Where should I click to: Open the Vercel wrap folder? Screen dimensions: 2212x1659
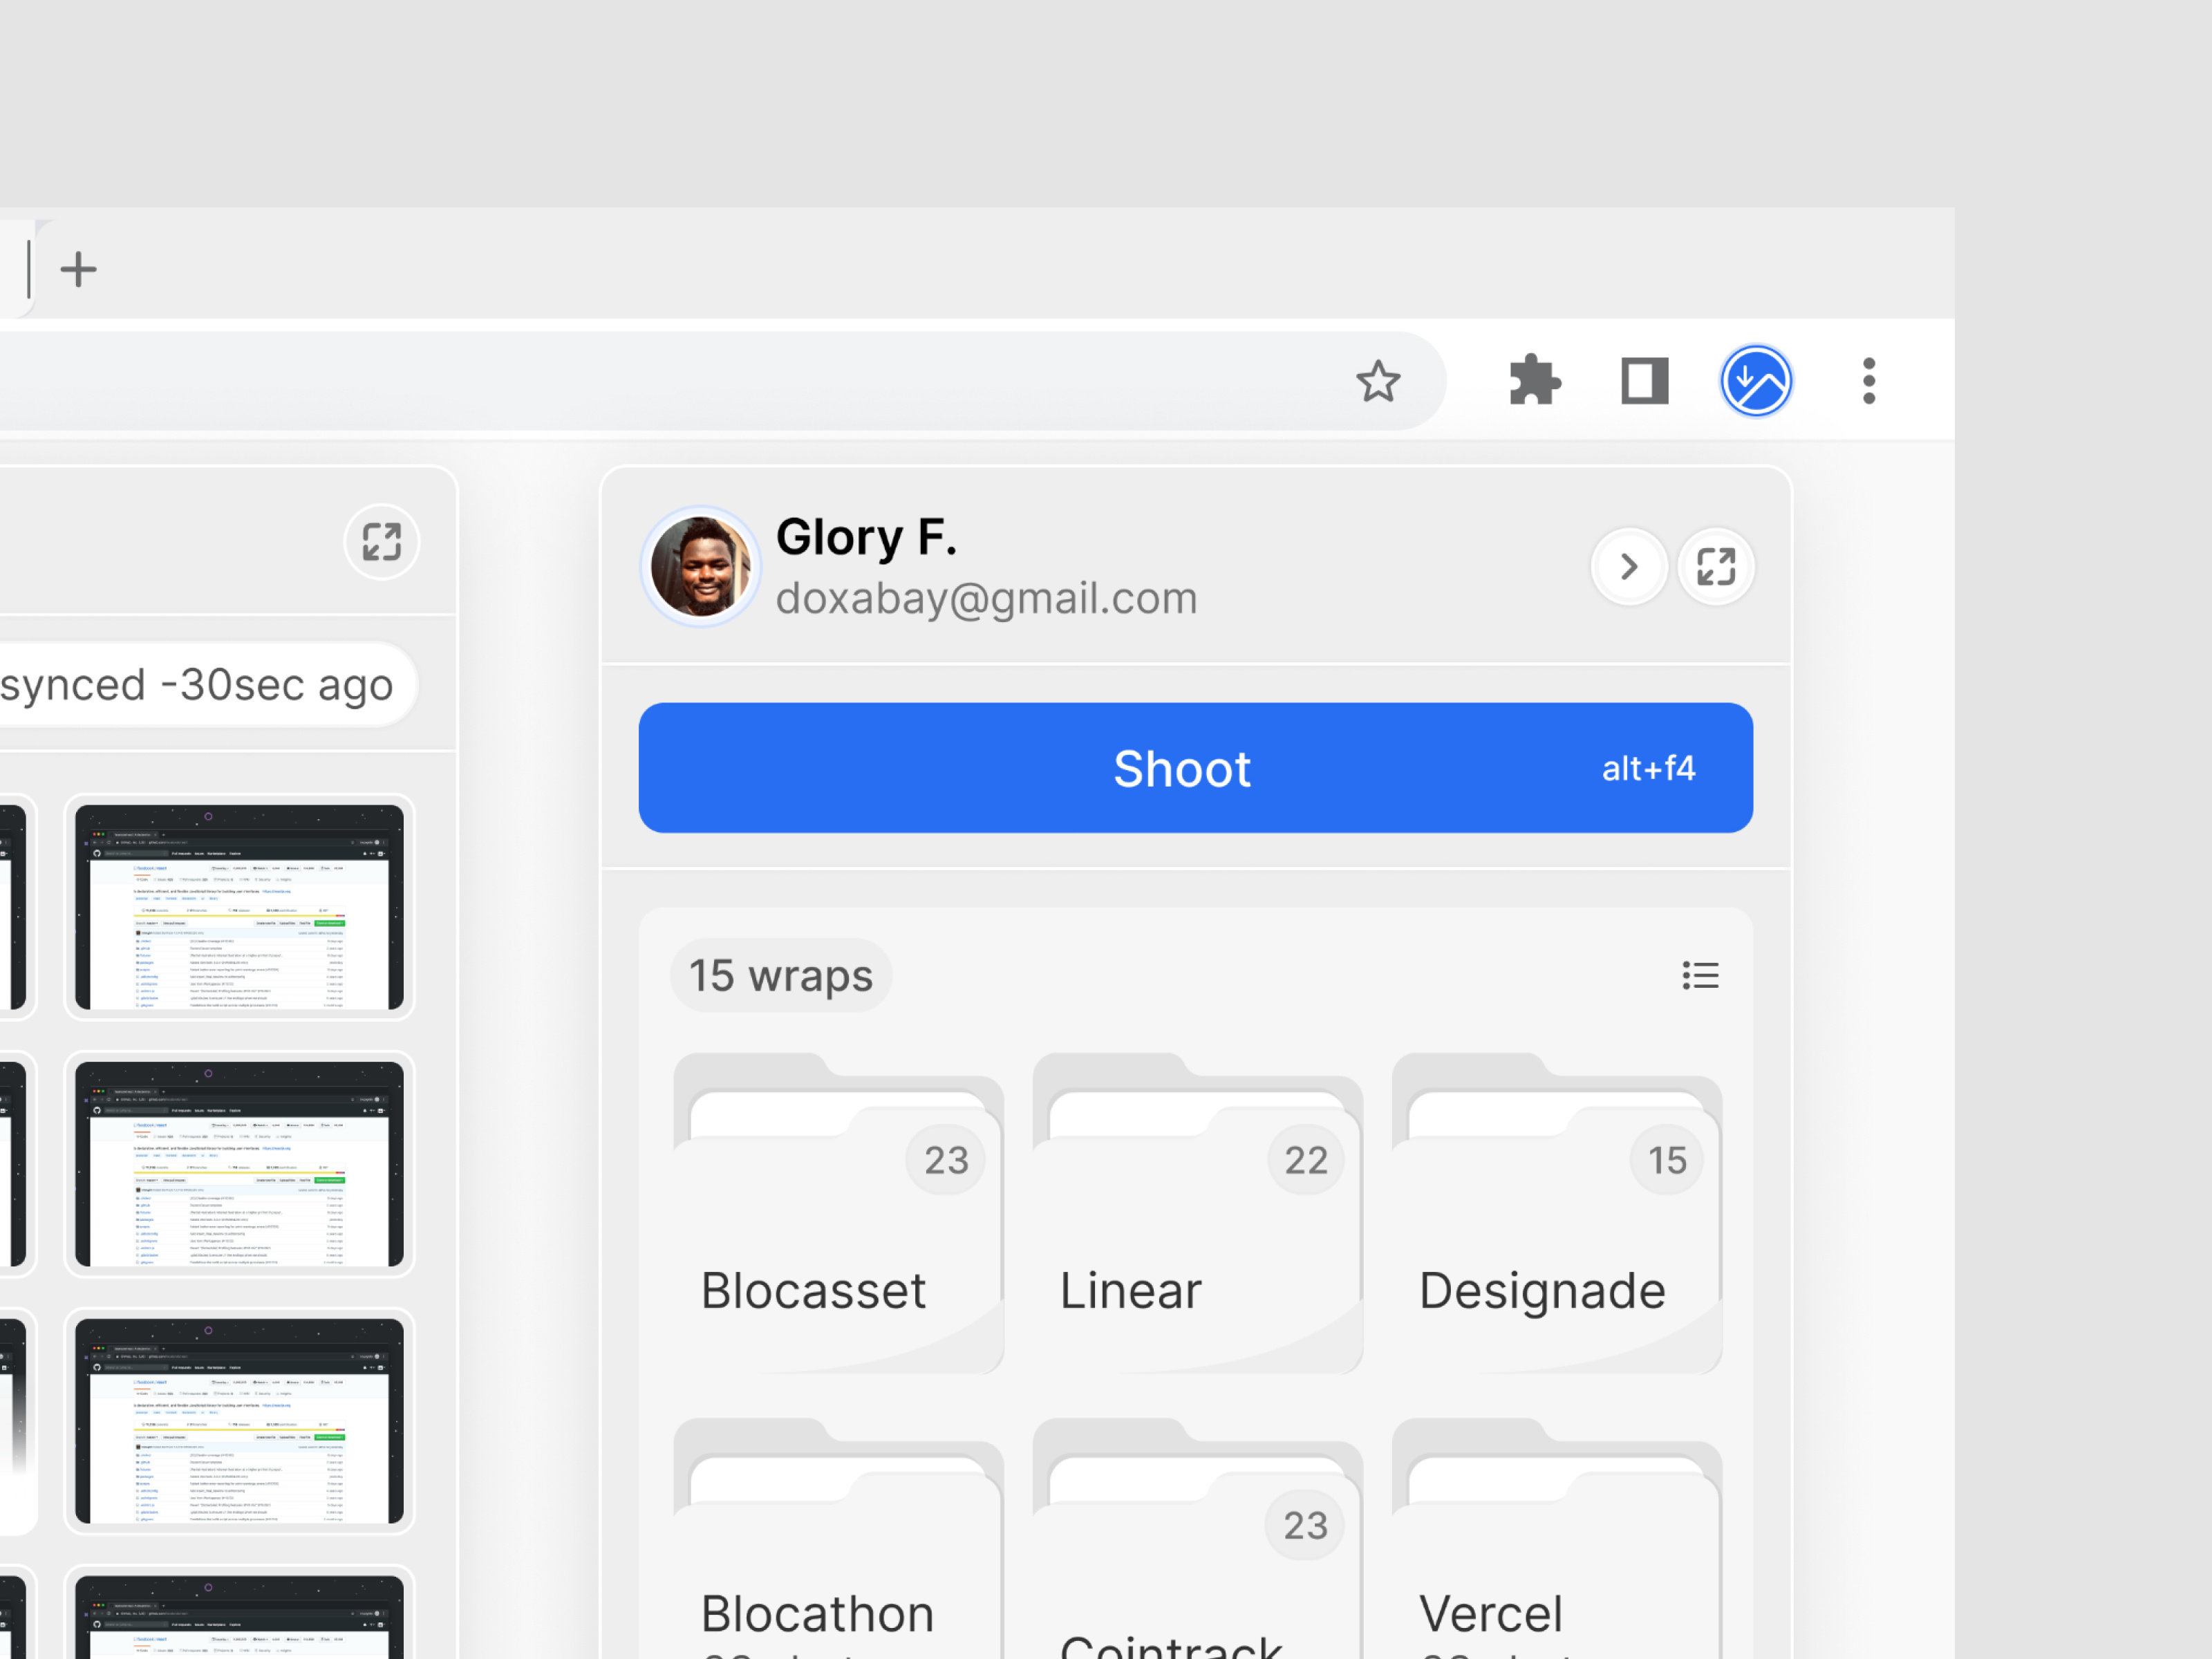coord(1556,1570)
